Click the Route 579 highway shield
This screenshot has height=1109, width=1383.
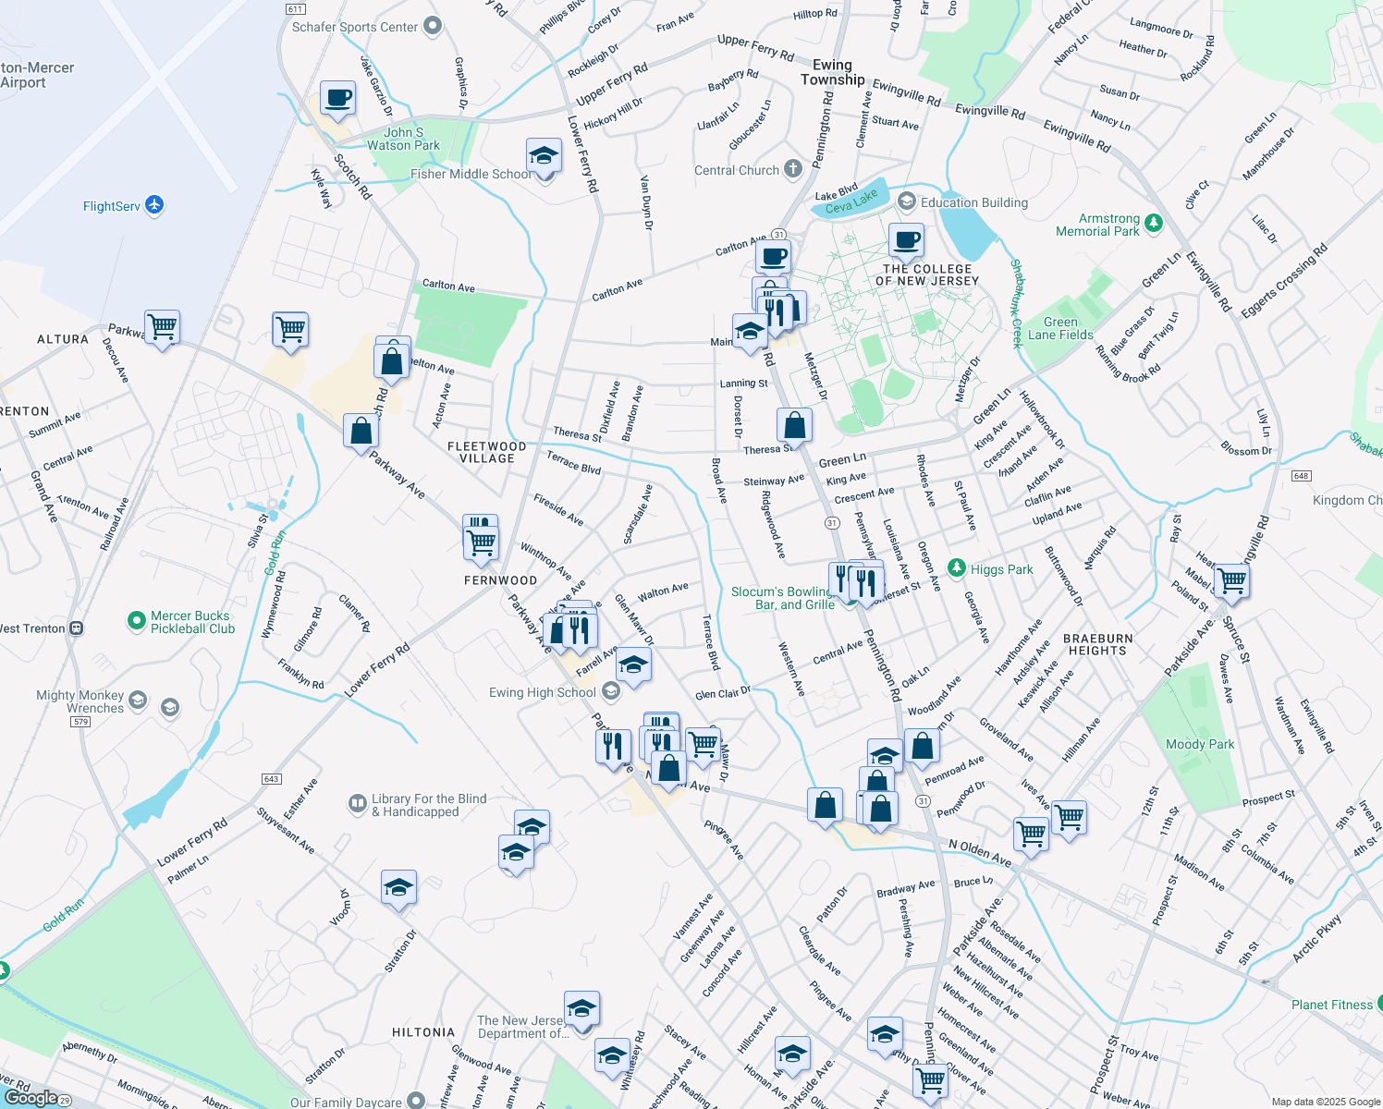pyautogui.click(x=80, y=721)
